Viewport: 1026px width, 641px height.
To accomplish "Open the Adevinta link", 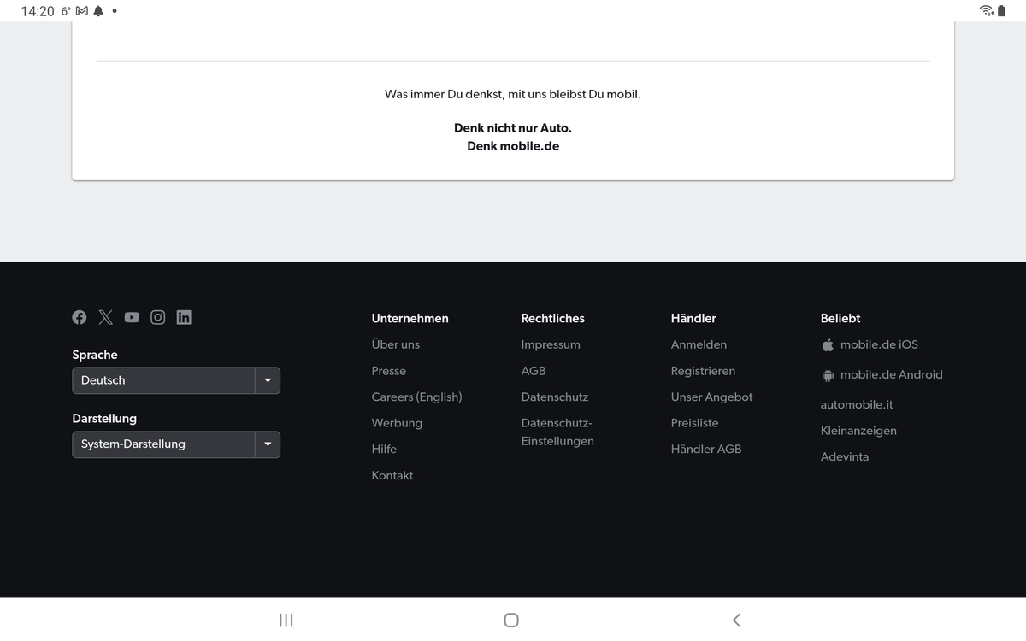I will coord(845,456).
